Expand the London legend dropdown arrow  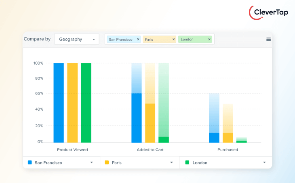264,163
